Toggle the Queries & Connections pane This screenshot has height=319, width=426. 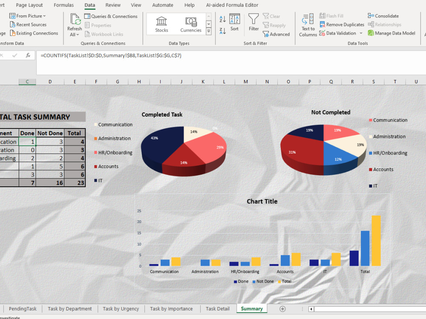tap(111, 16)
